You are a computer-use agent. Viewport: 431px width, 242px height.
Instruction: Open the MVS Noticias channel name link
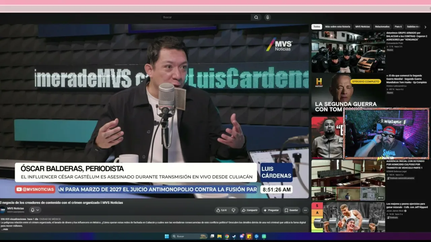pyautogui.click(x=15, y=208)
